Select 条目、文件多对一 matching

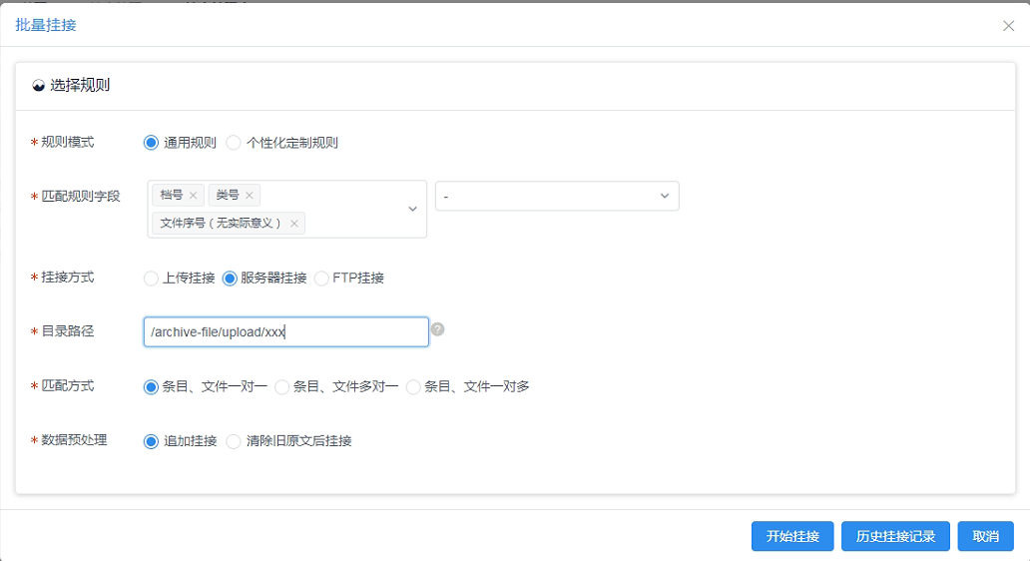[x=282, y=386]
